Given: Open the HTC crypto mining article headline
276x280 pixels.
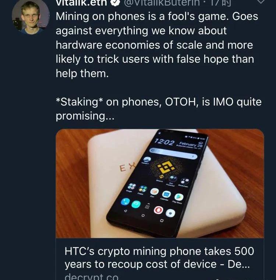Looking at the screenshot, I should pos(159,257).
